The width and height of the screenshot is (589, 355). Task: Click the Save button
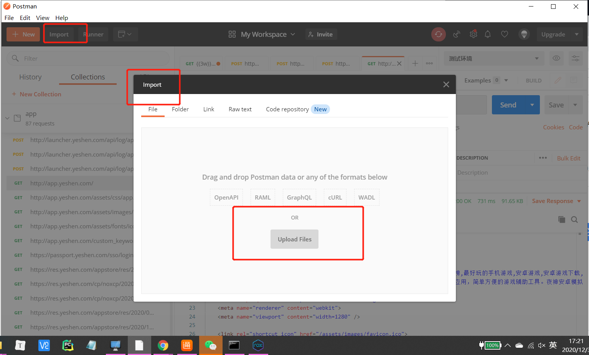[556, 105]
